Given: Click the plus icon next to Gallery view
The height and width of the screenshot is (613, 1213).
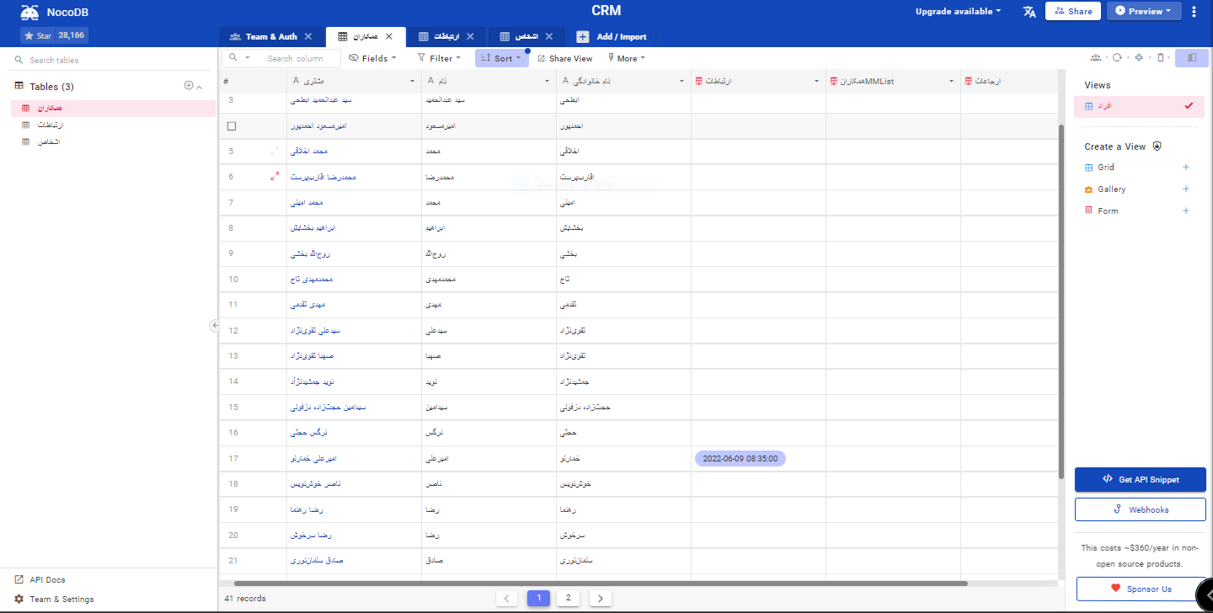Looking at the screenshot, I should (1186, 189).
